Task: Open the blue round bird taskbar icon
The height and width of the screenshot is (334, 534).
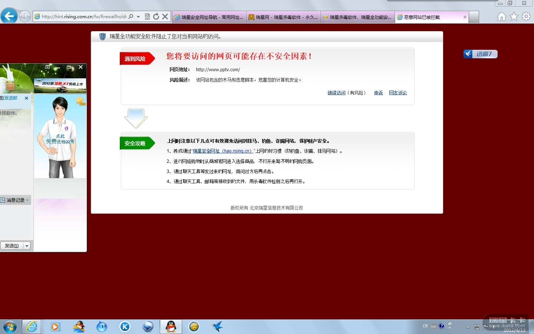Action: tap(102, 327)
